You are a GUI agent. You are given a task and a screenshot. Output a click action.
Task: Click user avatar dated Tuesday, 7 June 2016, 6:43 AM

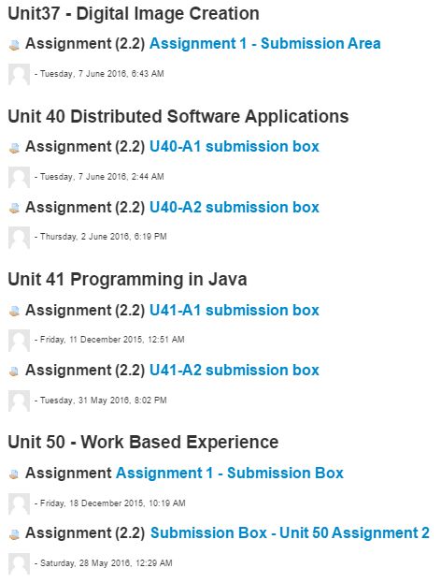pyautogui.click(x=20, y=74)
